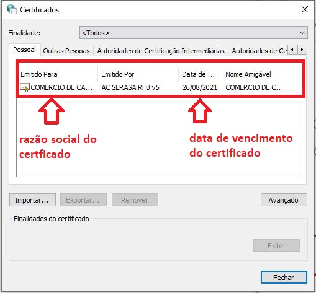This screenshot has height=293, width=316.
Task: Click the Exportar button
Action: [83, 200]
